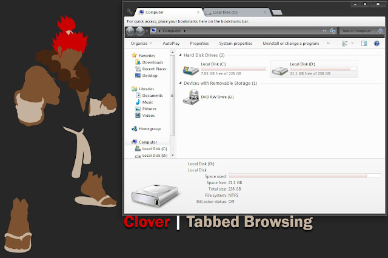Open Pictures library
This screenshot has height=258, width=388.
(146, 109)
